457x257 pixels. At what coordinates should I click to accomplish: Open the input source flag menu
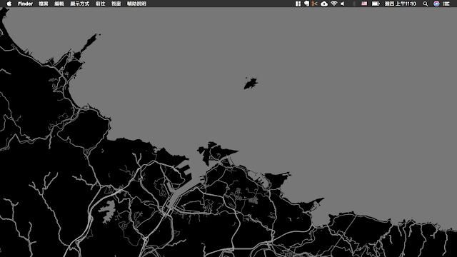pos(364,4)
